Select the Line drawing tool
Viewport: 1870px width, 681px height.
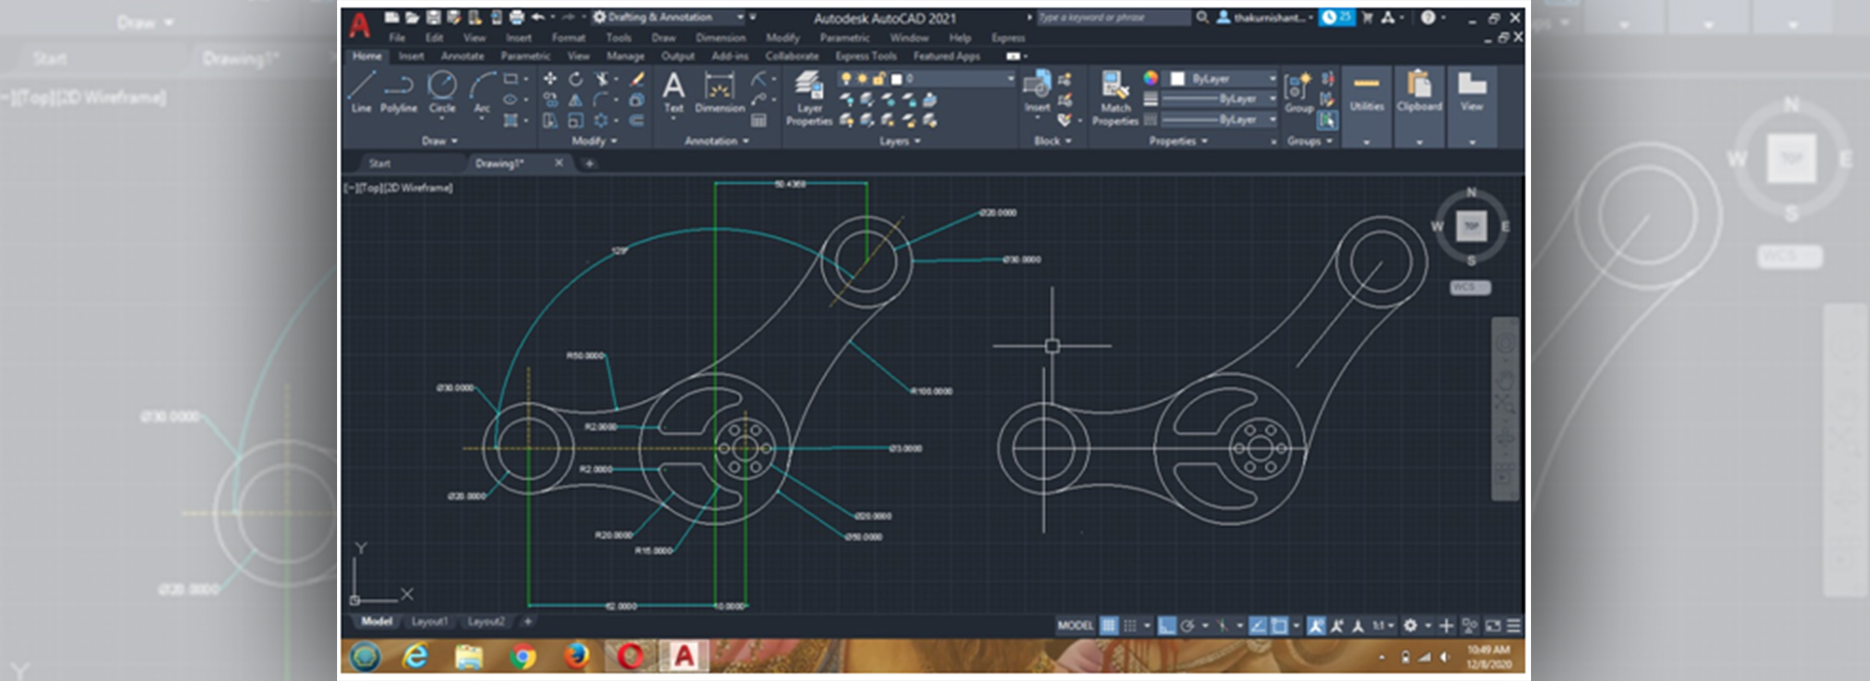(361, 91)
